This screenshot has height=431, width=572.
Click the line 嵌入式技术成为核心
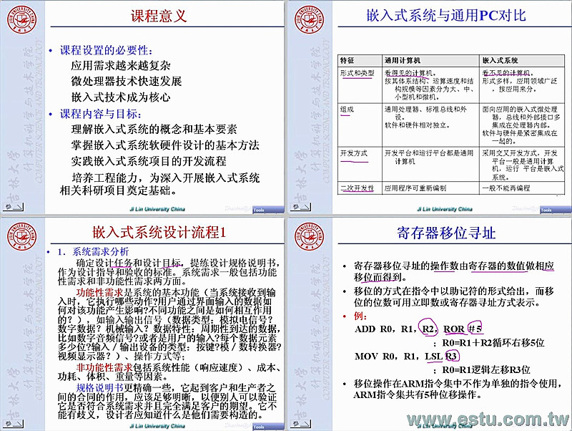tap(121, 97)
